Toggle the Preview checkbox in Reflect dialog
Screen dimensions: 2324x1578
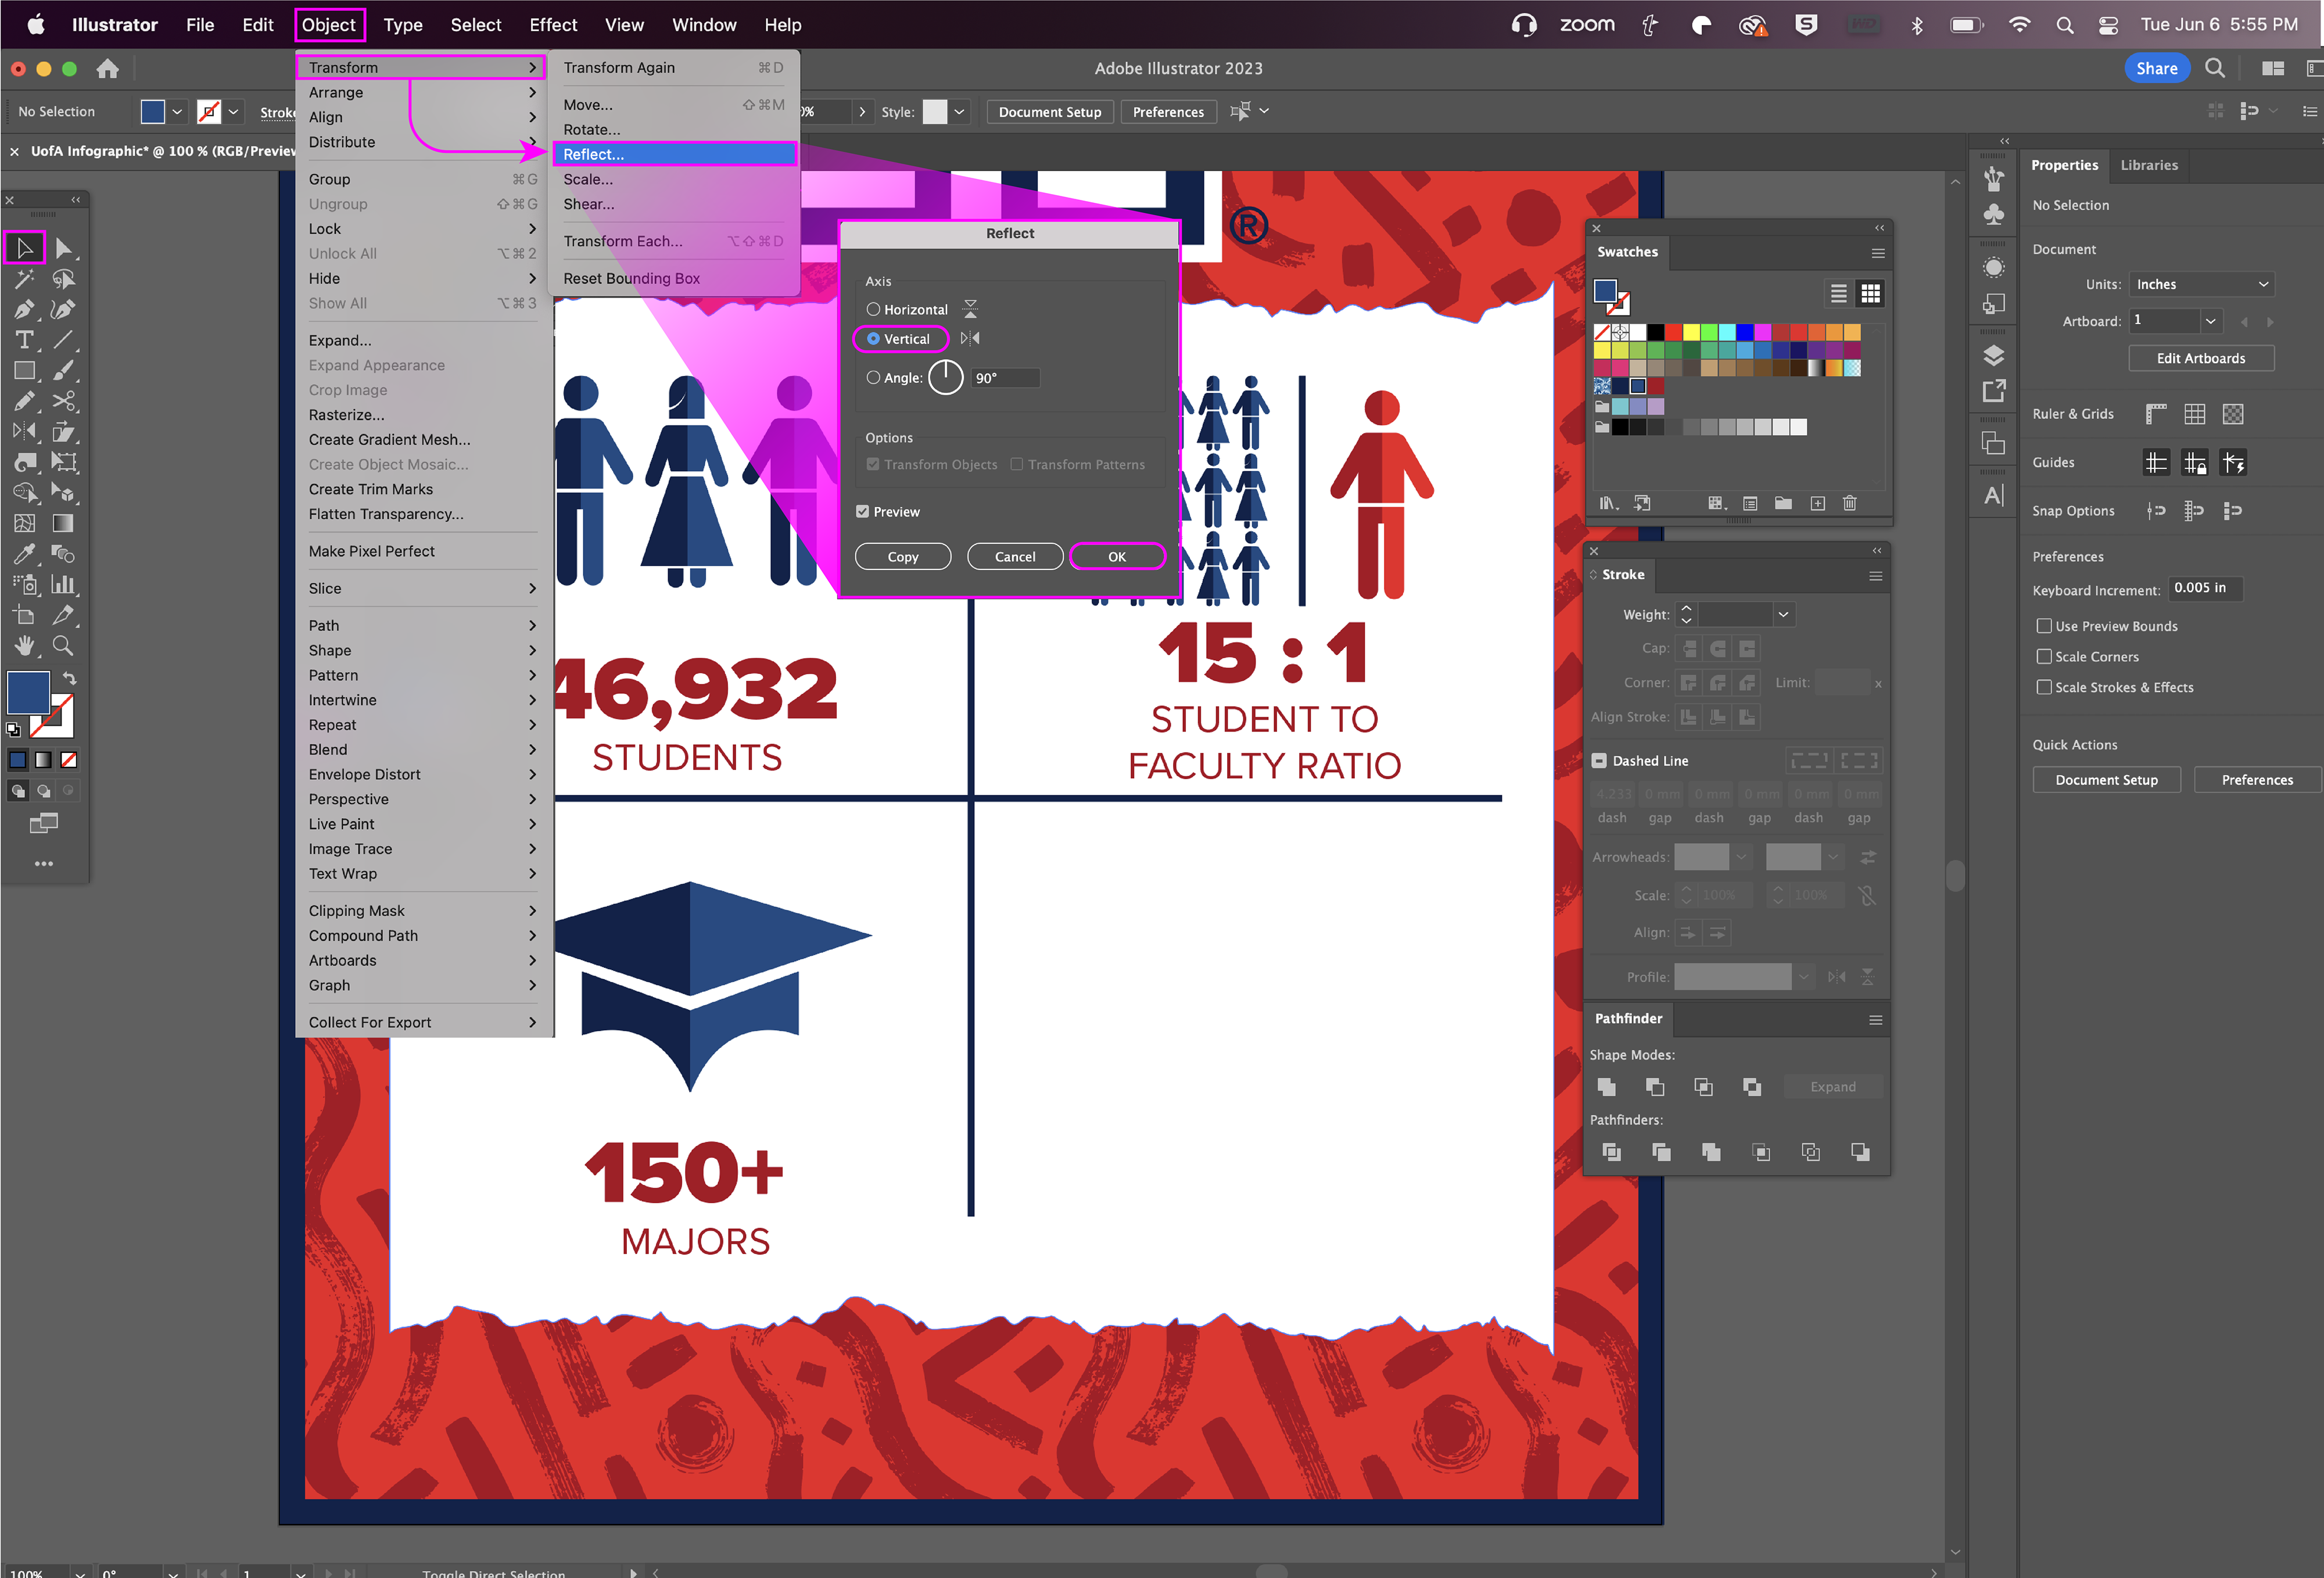862,512
